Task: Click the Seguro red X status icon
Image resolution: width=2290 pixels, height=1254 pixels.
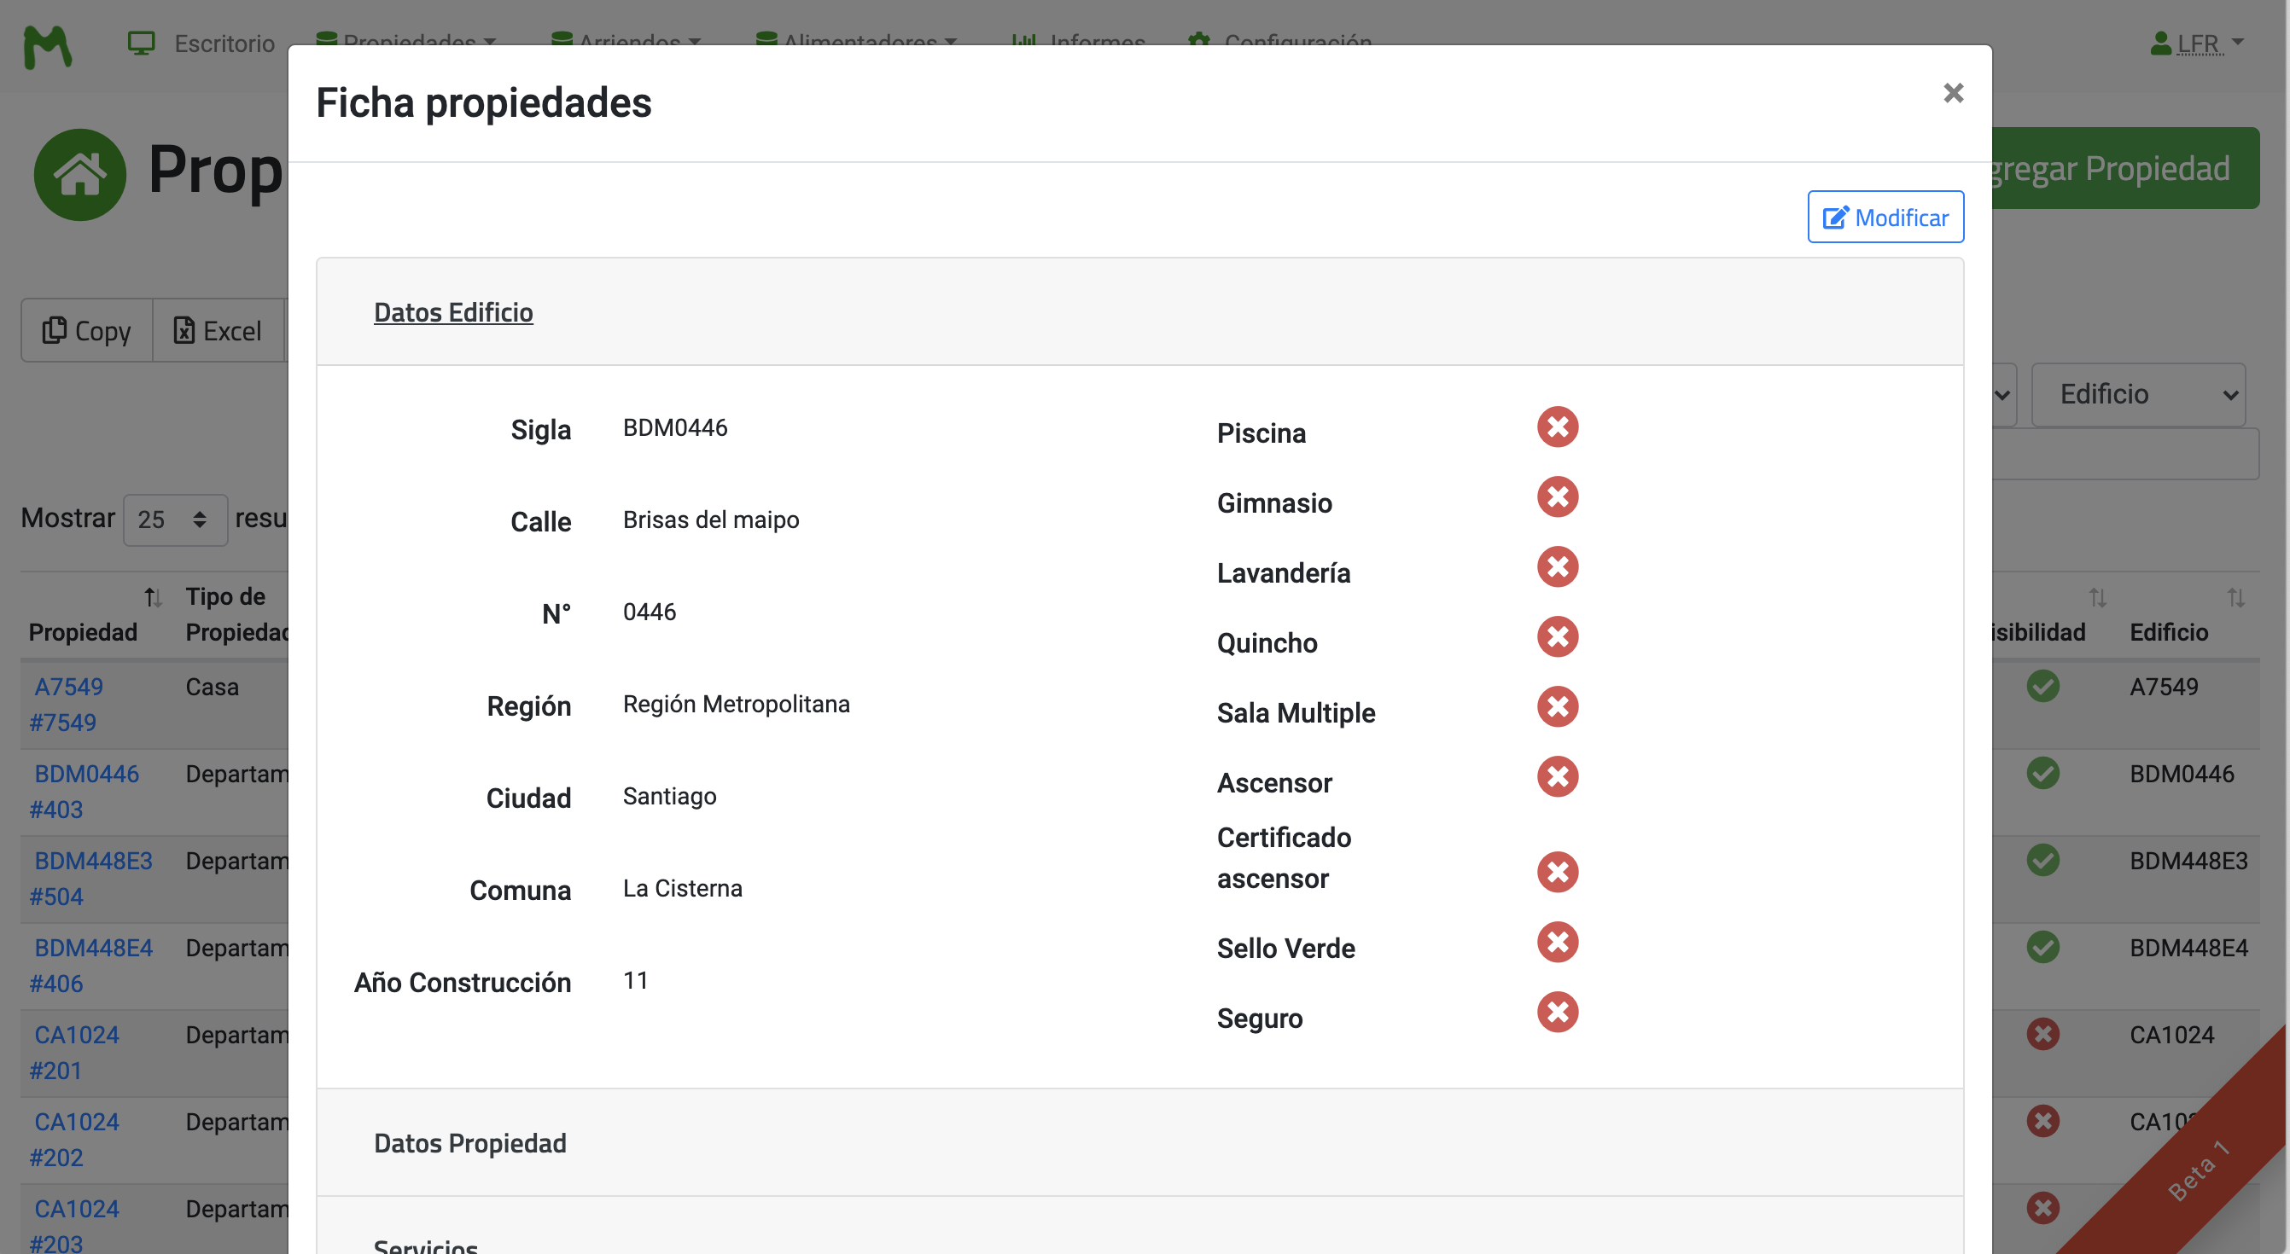Action: [1557, 1013]
